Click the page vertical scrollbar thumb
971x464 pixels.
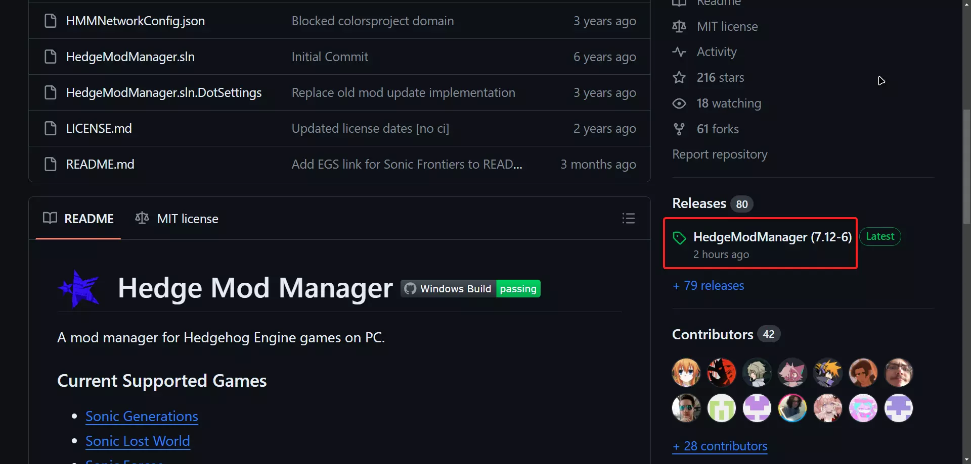(966, 167)
